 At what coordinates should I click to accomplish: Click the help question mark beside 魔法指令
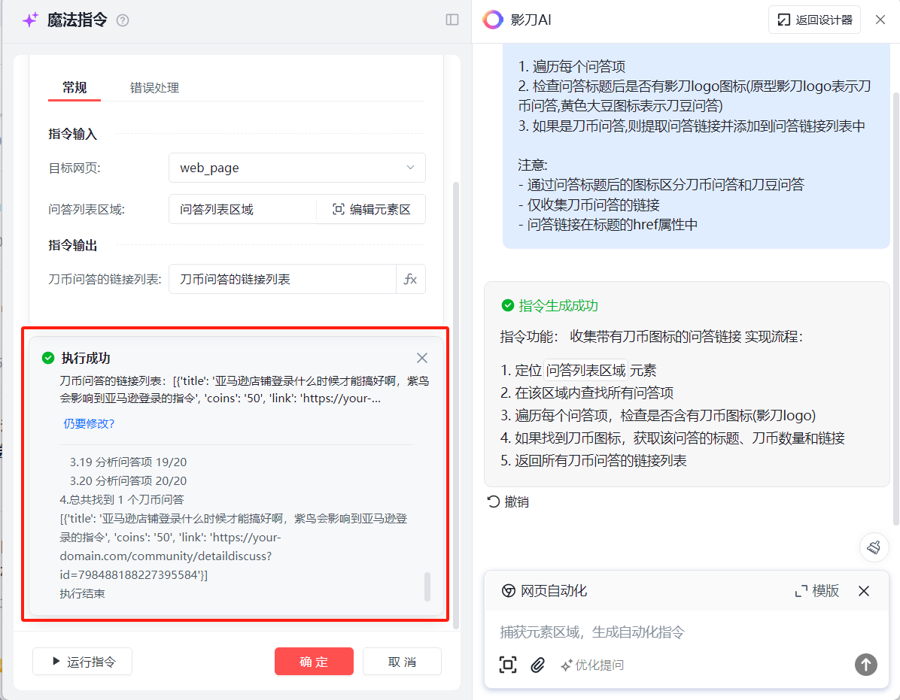pyautogui.click(x=123, y=20)
